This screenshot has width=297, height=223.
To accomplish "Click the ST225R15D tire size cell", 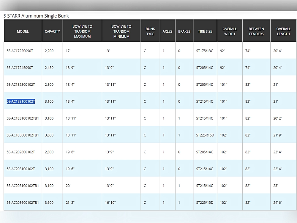I will [x=205, y=135].
